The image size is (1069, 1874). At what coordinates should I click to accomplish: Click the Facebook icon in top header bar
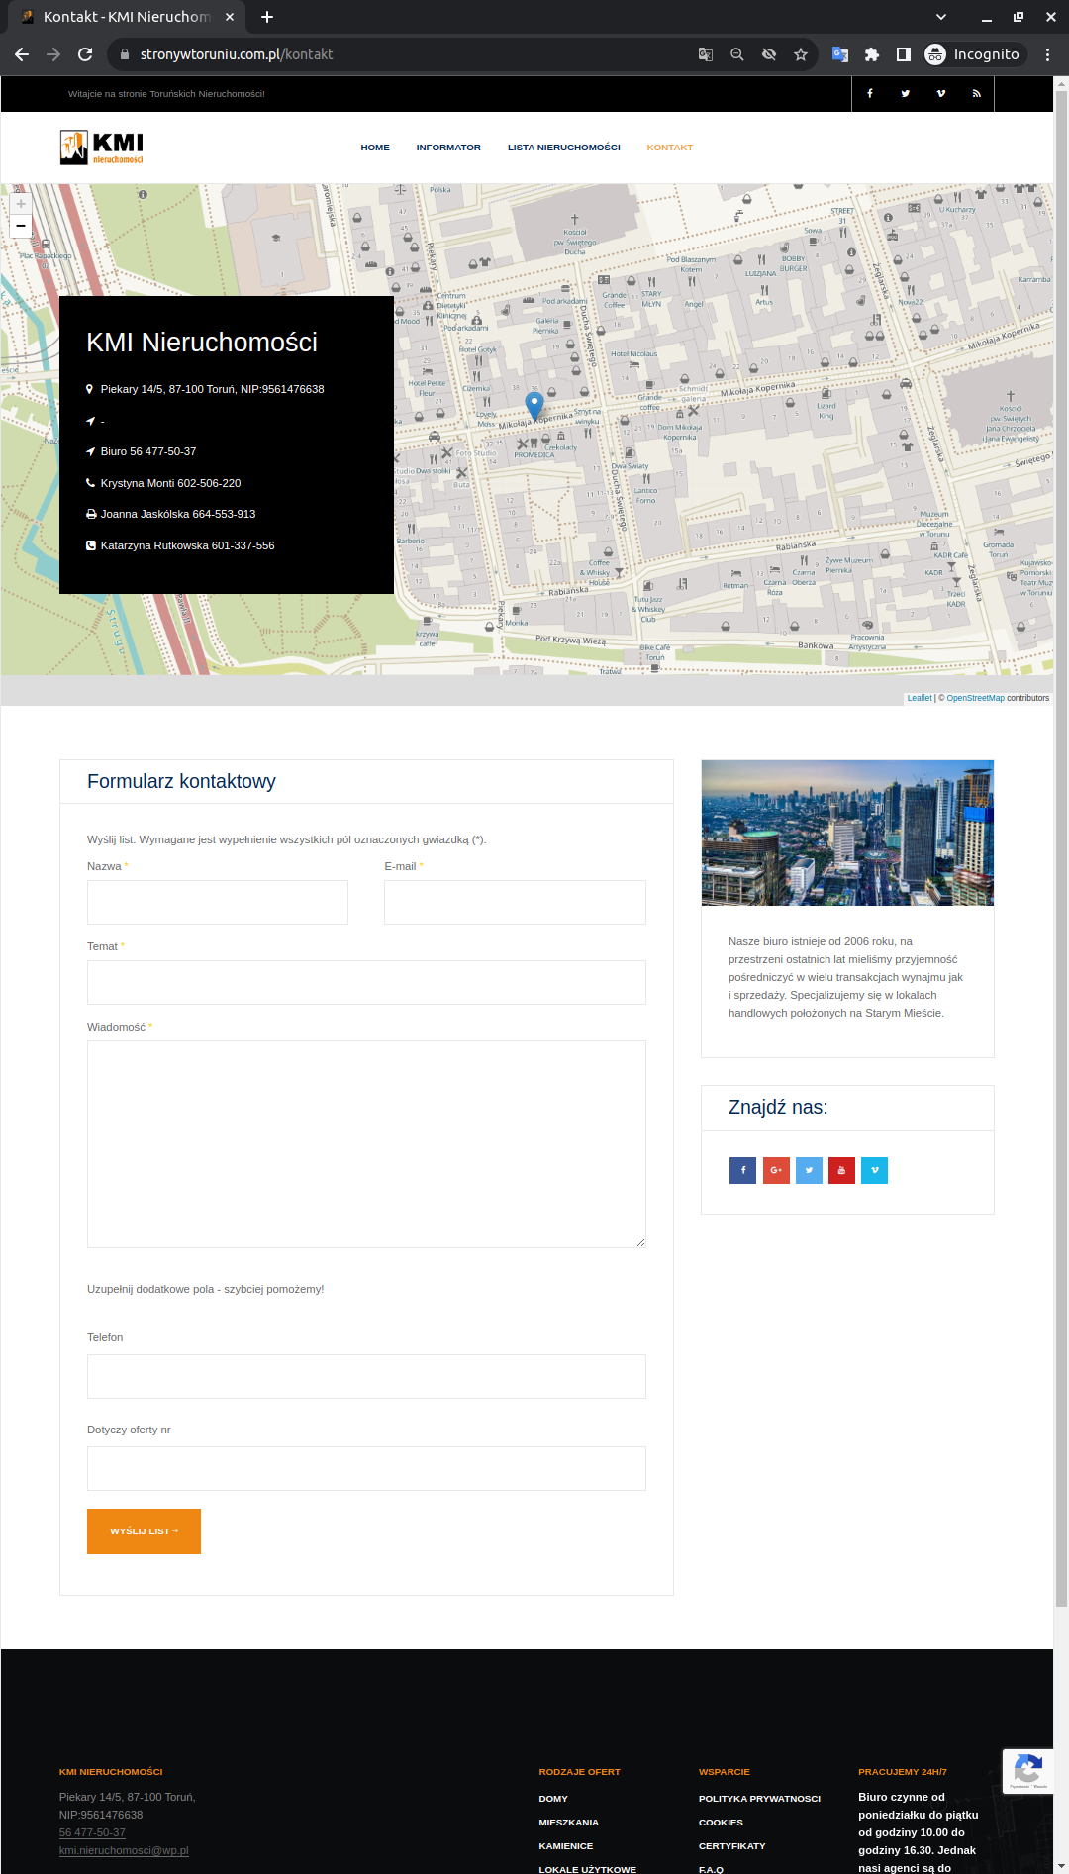pos(870,94)
